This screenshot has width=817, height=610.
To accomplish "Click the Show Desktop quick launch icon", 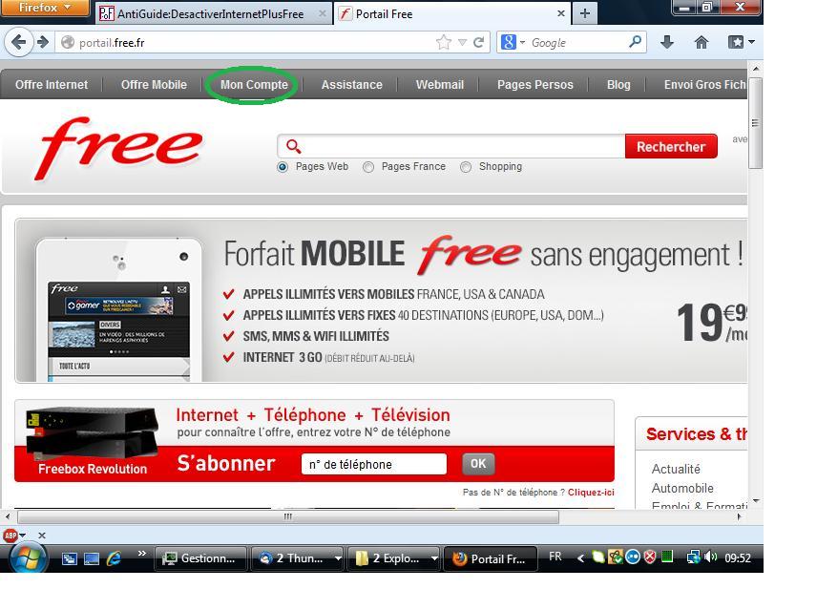I will tap(92, 559).
